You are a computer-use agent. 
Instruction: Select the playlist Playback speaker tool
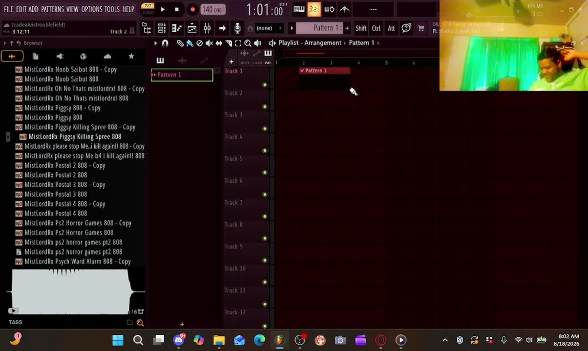pyautogui.click(x=257, y=43)
